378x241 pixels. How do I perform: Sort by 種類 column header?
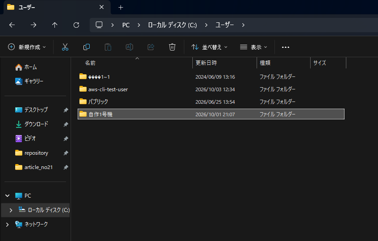[x=265, y=63]
